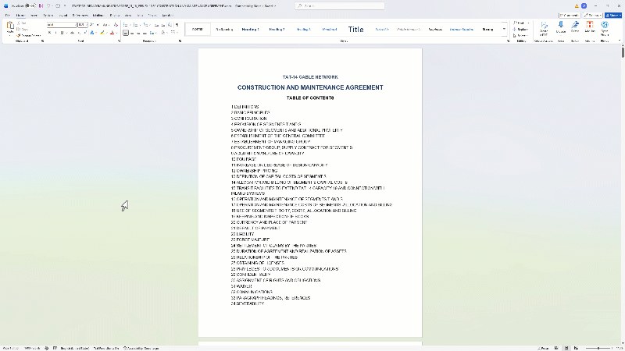
Task: Decrease the paragraph indent
Action: (156, 25)
